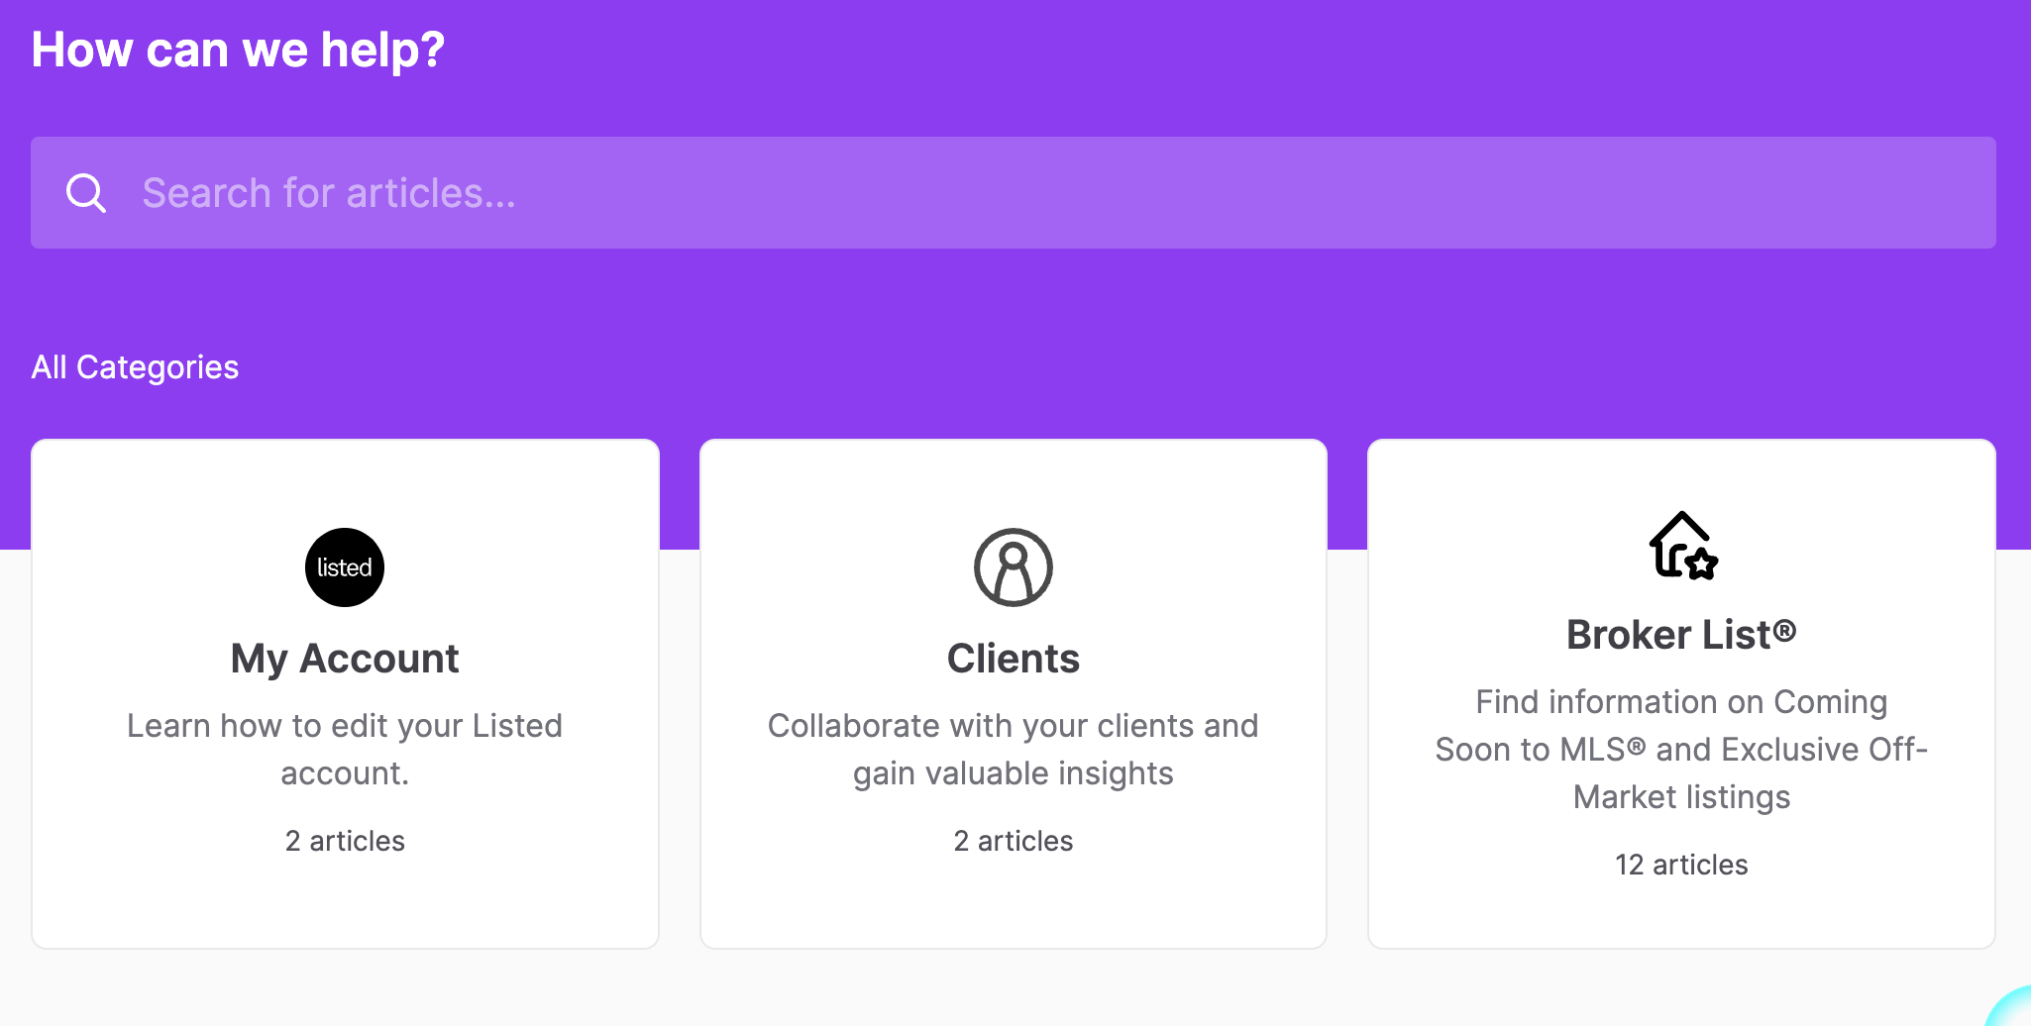
Task: Select the Learn how to edit your Listed account text
Action: coord(345,750)
